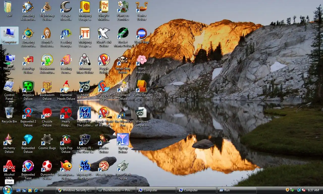Open the Network desktop icon
The image size is (323, 194).
pyautogui.click(x=9, y=62)
